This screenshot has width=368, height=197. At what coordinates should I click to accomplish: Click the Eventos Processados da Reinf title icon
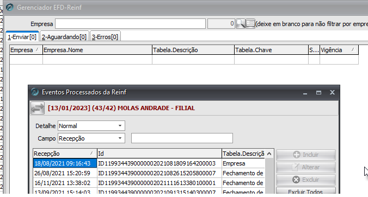click(x=35, y=92)
